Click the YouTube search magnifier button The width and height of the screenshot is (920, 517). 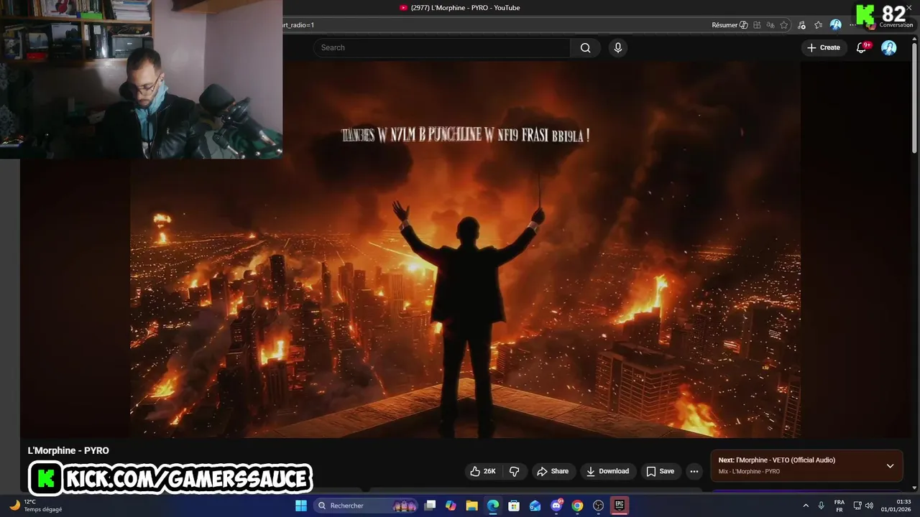(585, 47)
